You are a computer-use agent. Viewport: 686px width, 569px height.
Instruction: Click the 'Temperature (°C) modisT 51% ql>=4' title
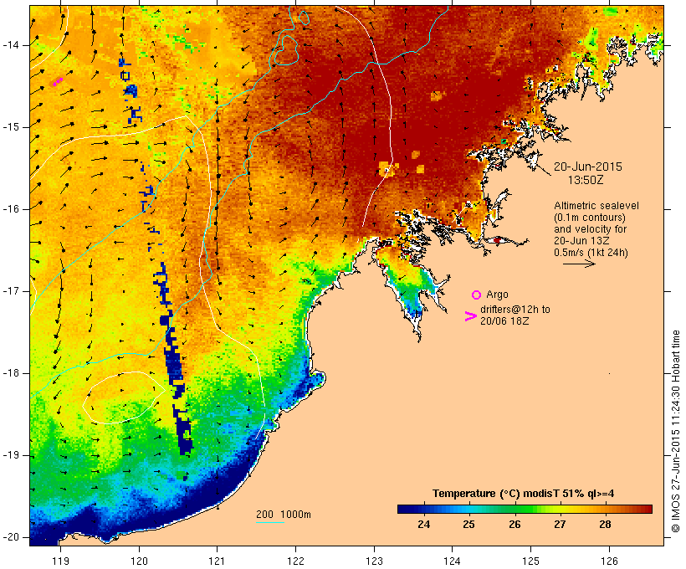point(523,494)
